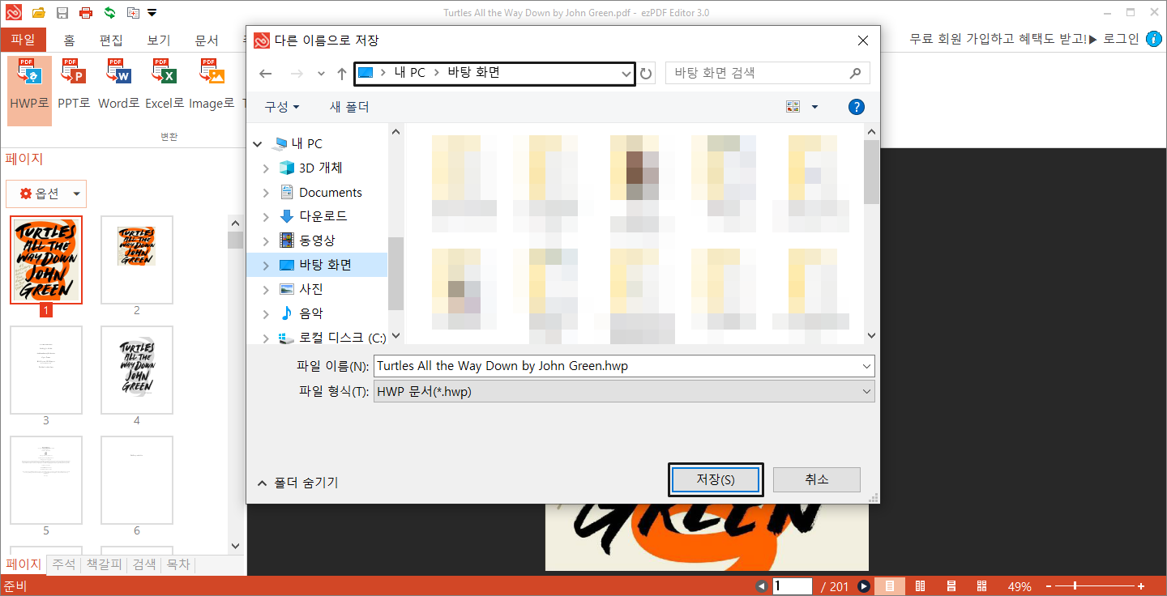Switch to 검색 panel tab
Viewport: 1167px width, 596px height.
pos(144,564)
